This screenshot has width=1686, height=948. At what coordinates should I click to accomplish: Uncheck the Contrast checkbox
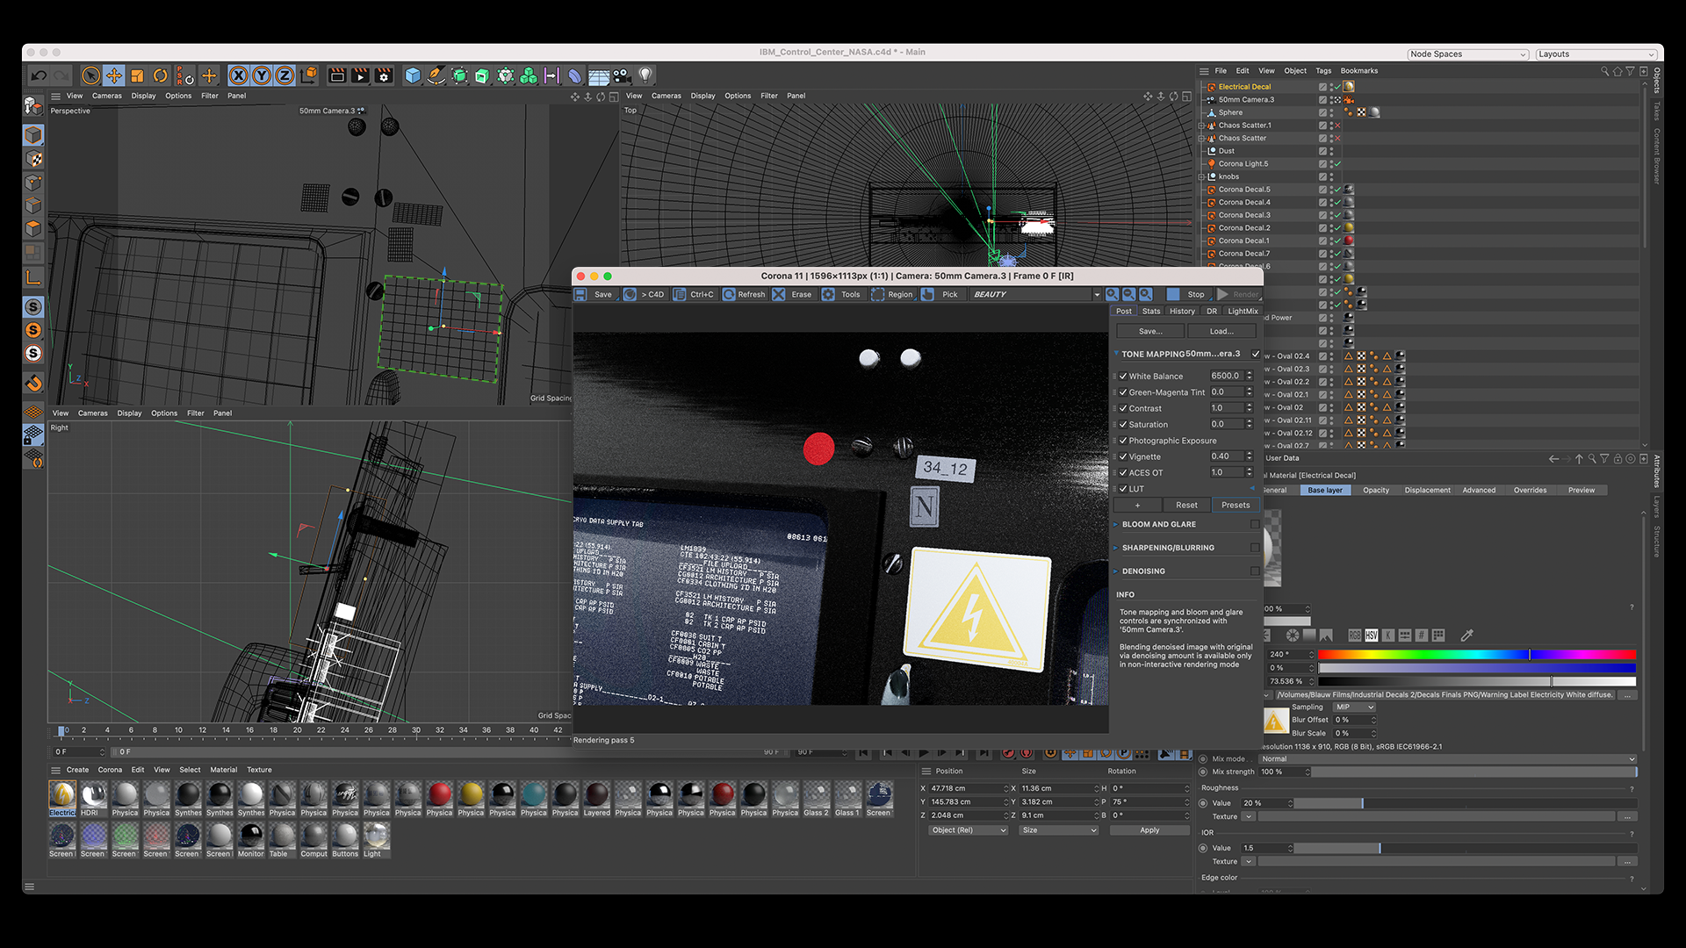(x=1123, y=408)
